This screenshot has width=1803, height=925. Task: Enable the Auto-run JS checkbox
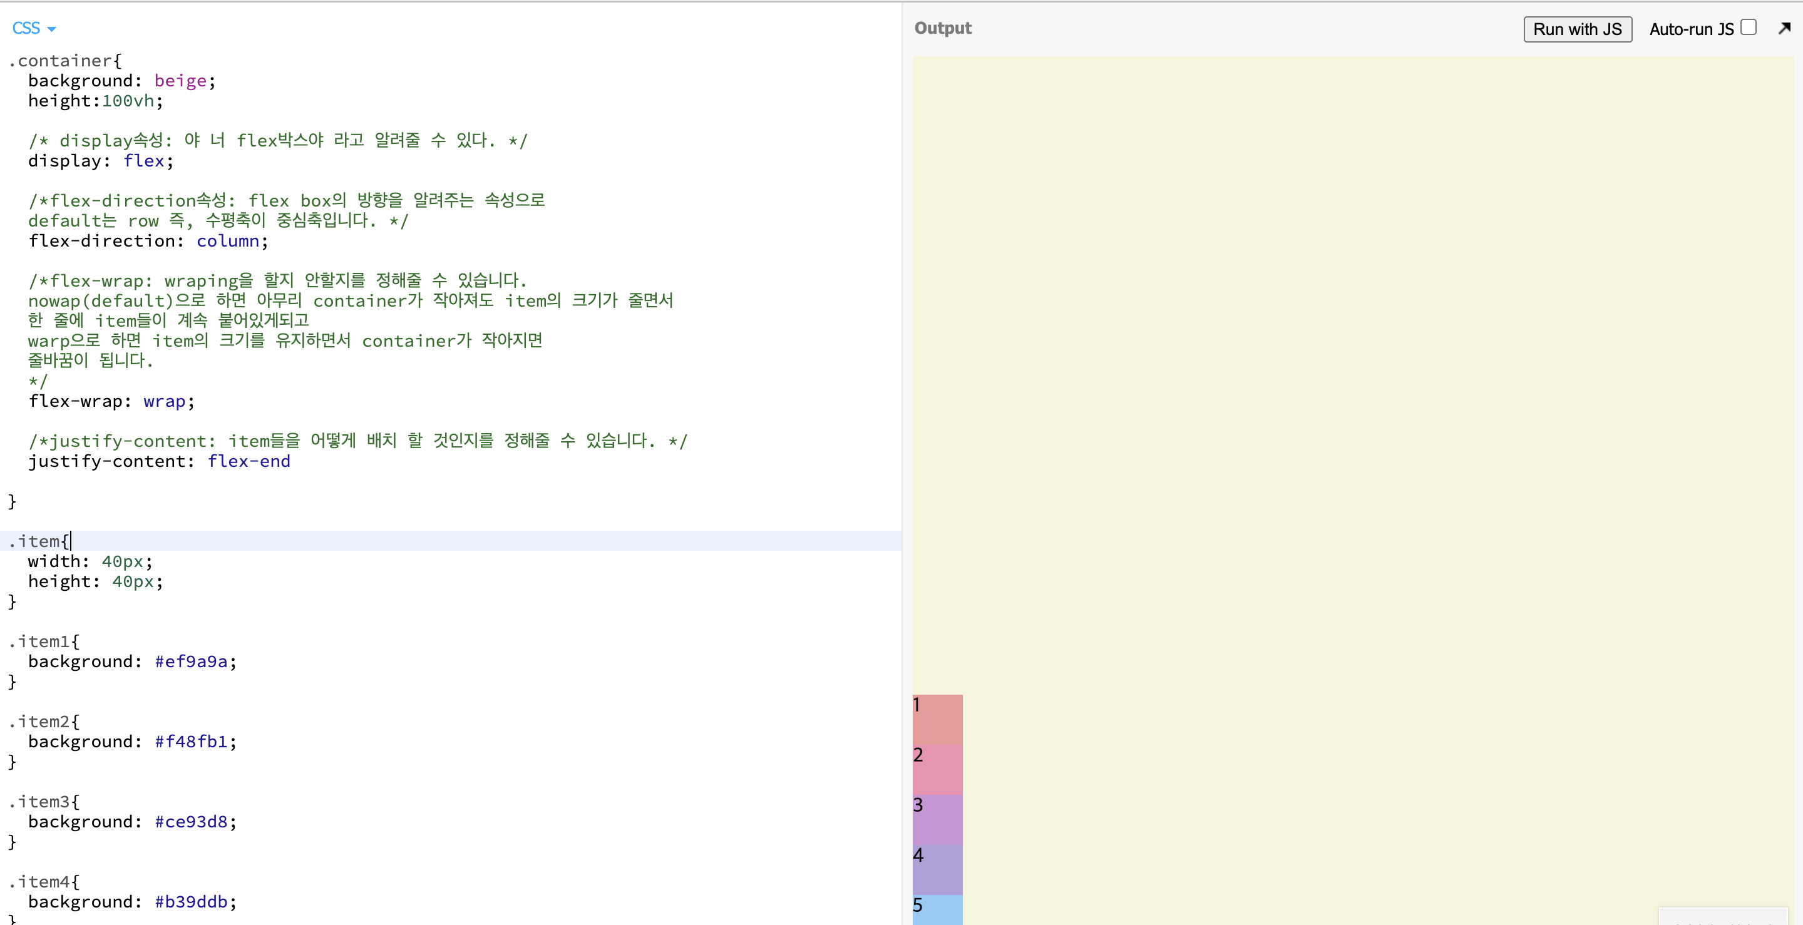click(x=1749, y=28)
